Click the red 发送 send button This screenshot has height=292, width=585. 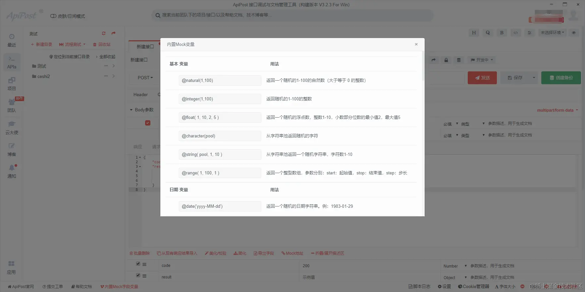(482, 78)
